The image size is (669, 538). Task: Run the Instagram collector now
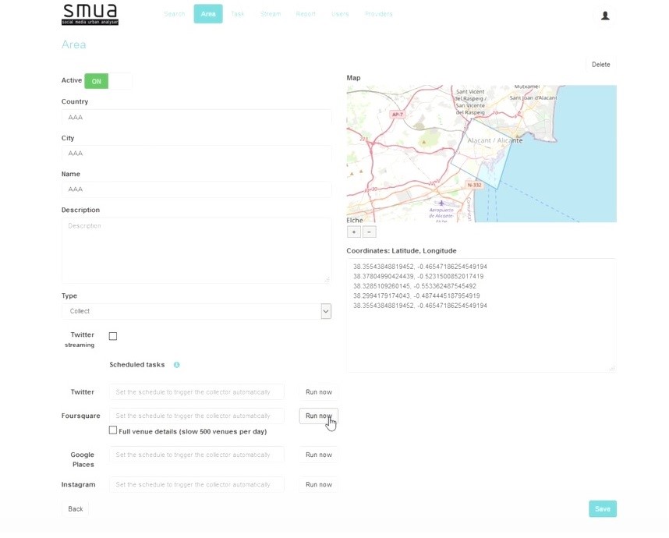click(x=318, y=484)
